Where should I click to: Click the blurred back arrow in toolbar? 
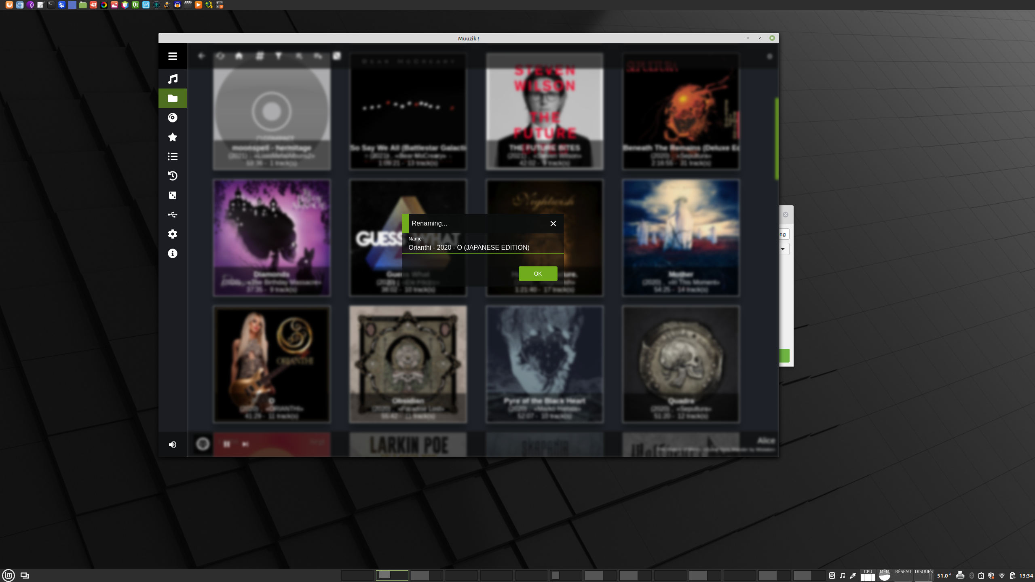point(201,56)
